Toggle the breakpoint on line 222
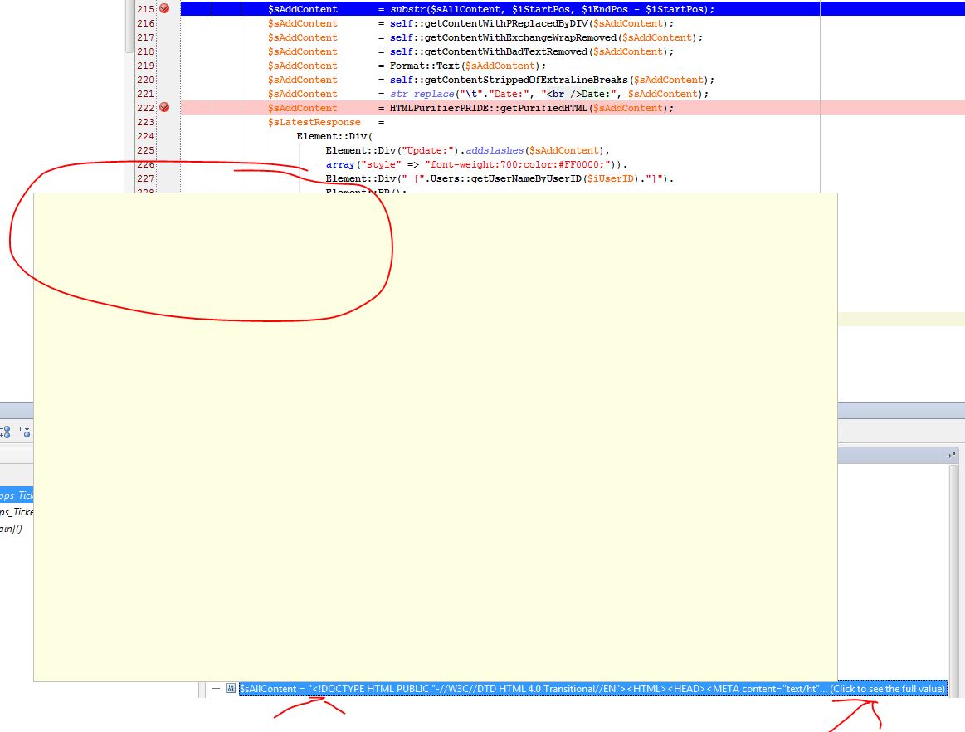Image resolution: width=965 pixels, height=732 pixels. (164, 107)
